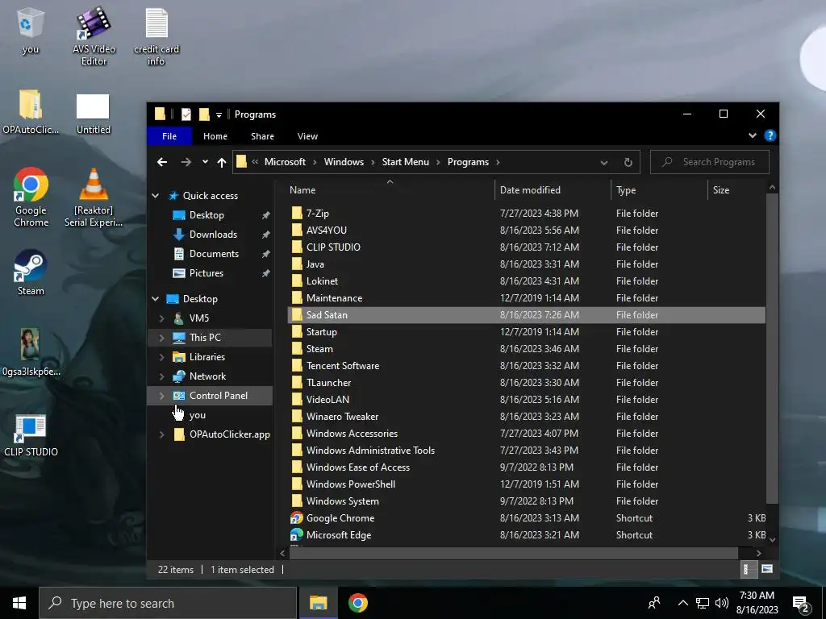The image size is (826, 619).
Task: Go forward with the right arrow button
Action: (x=186, y=162)
